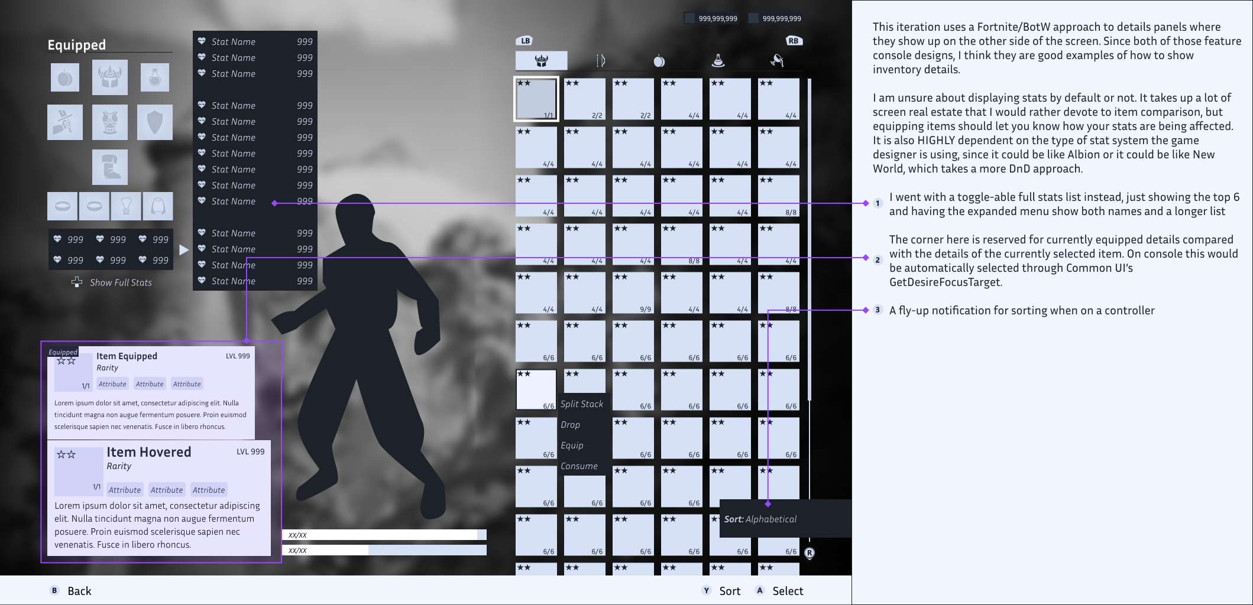Select the equipped boots slot
This screenshot has height=605, width=1253.
pos(110,167)
